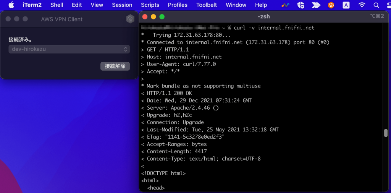Click the white arrows menu bar icon

pos(316,5)
